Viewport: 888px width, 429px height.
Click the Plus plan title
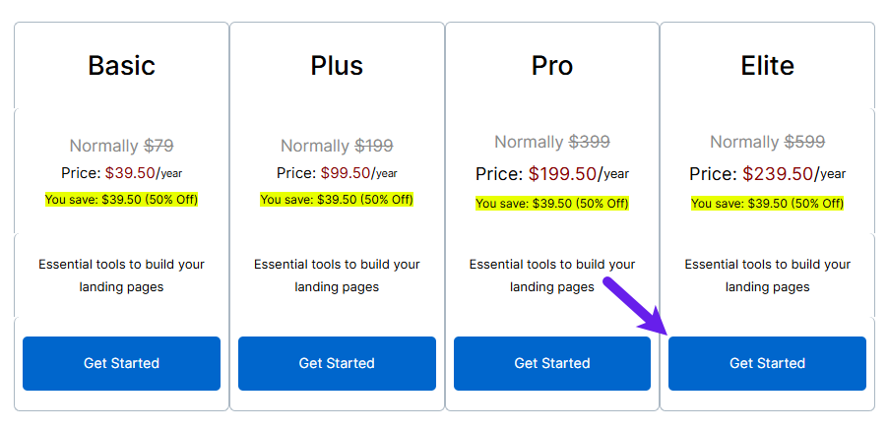point(337,66)
